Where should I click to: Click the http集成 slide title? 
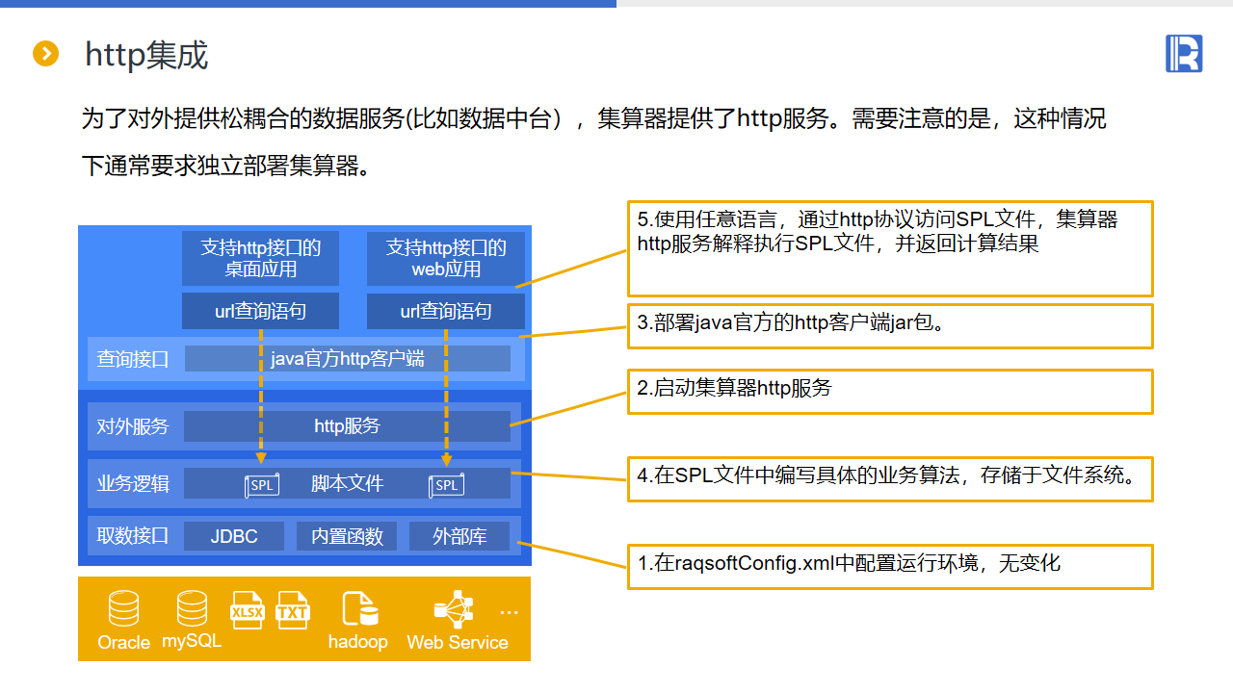point(146,55)
